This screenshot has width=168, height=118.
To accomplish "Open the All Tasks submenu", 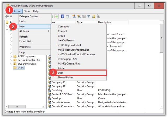I will [34, 31].
